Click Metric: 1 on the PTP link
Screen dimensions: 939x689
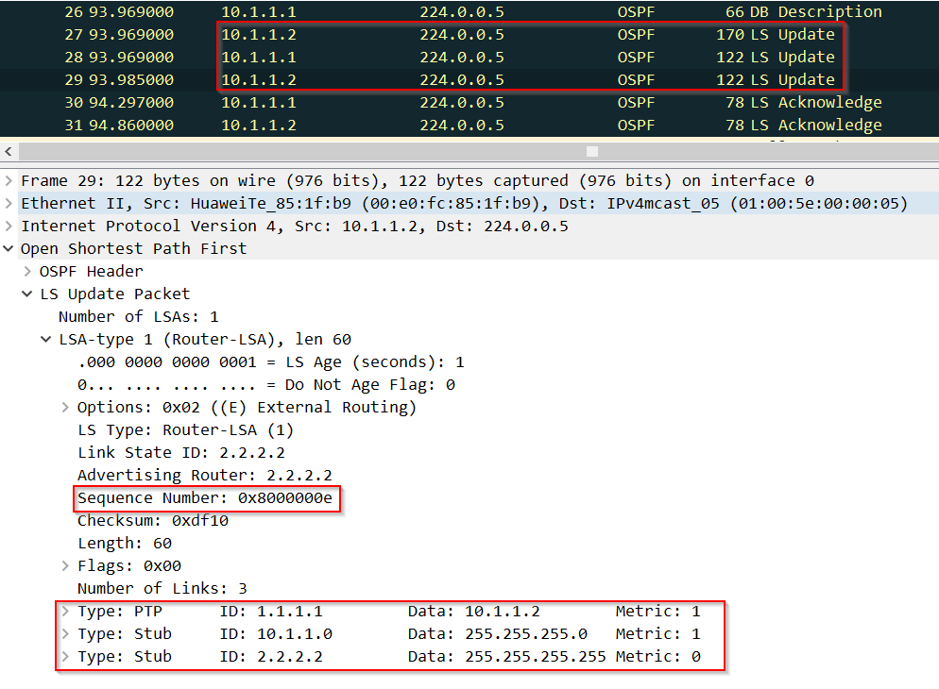[x=657, y=612]
